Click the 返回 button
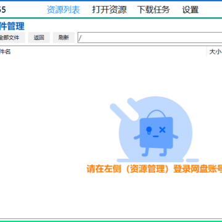Image resolution: width=222 pixels, height=222 pixels. coord(39,38)
